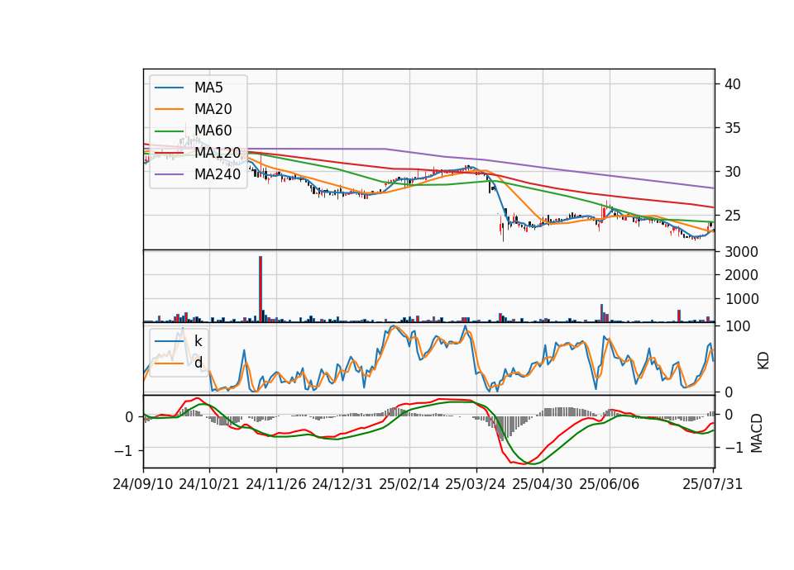The height and width of the screenshot is (570, 794).
Task: Click the 24/11/26 date axis label
Action: coord(276,484)
